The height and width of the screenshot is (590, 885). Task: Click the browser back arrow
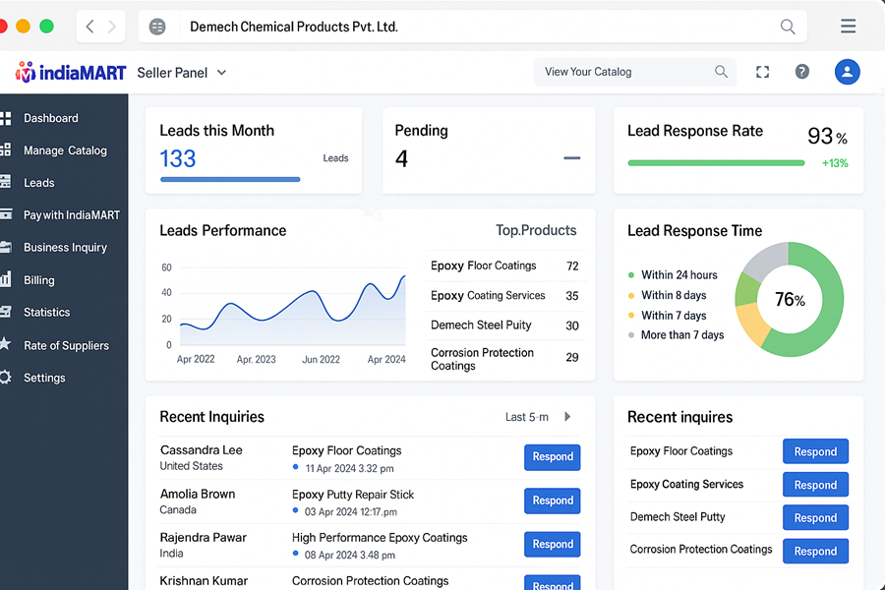click(x=89, y=27)
